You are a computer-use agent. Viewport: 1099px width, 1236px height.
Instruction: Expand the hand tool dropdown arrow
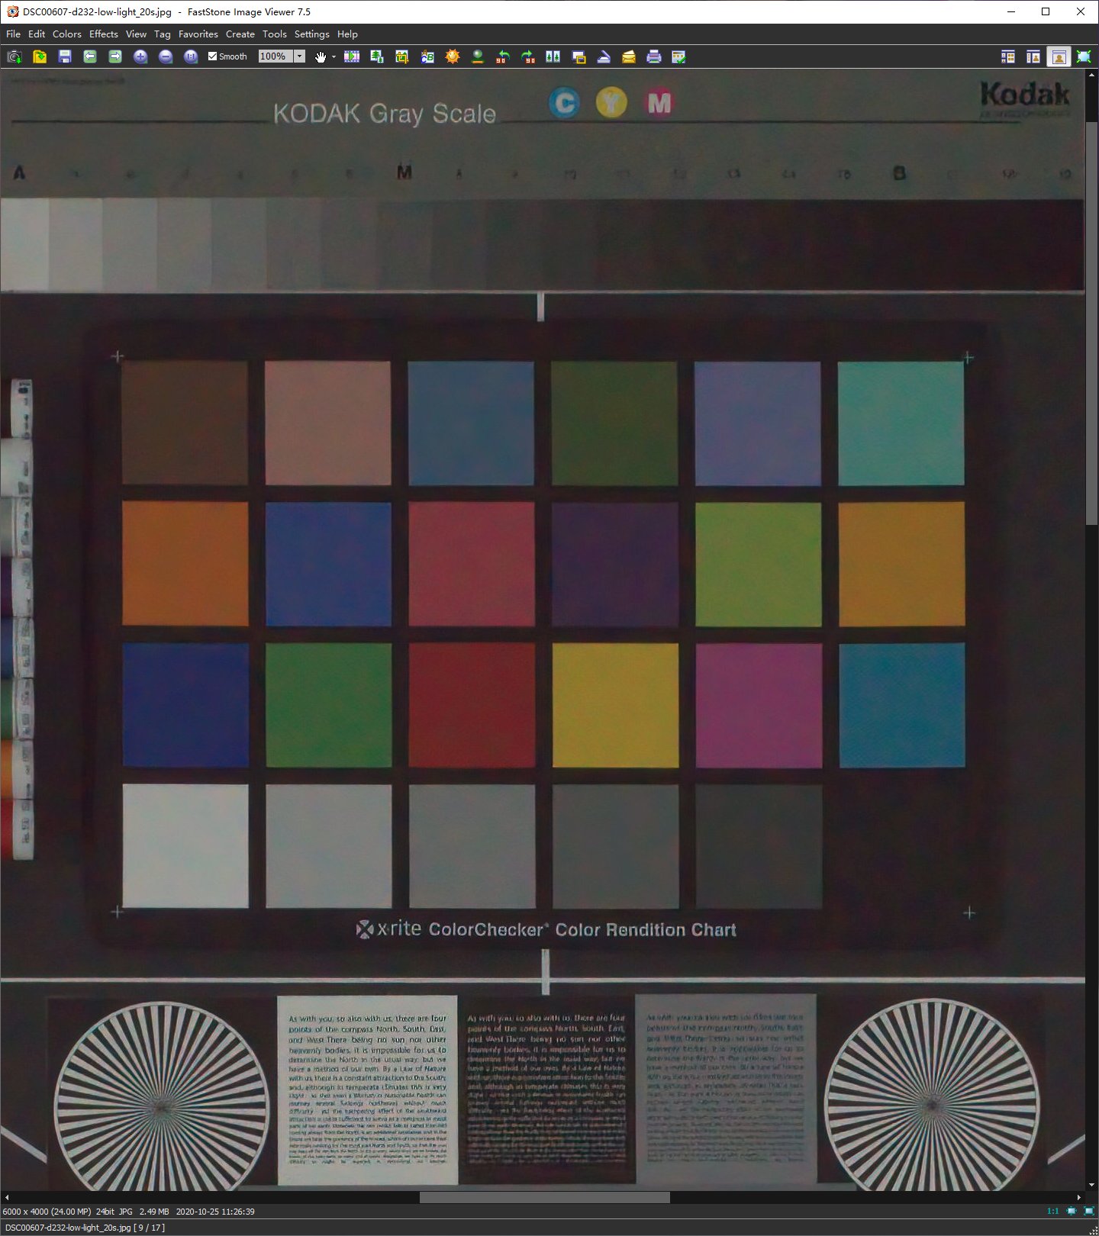tap(334, 56)
